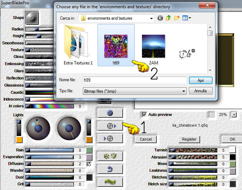Open the Extra Textures 1 folder

click(x=78, y=45)
